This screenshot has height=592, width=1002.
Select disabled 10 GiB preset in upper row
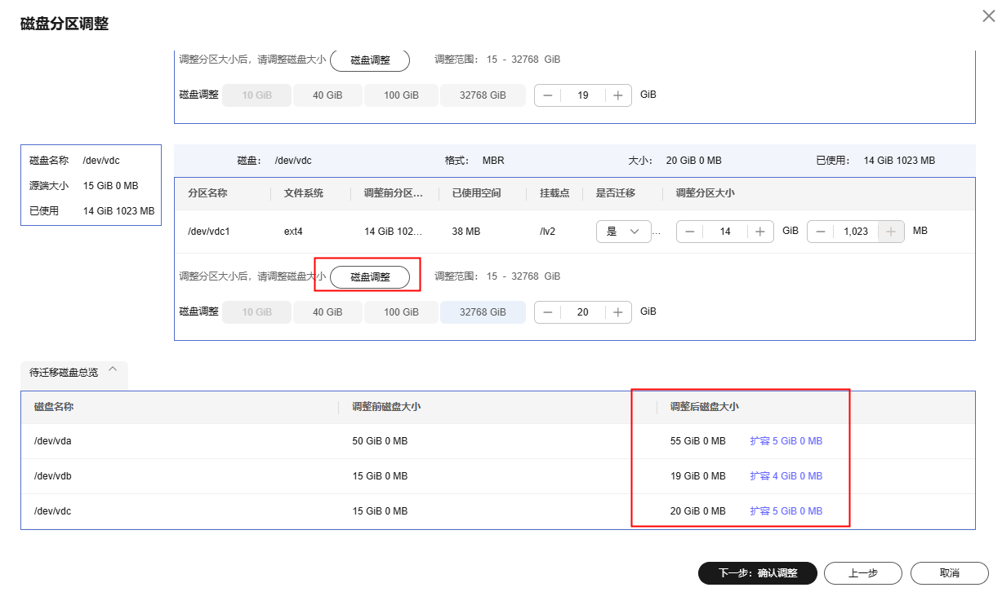coord(257,95)
